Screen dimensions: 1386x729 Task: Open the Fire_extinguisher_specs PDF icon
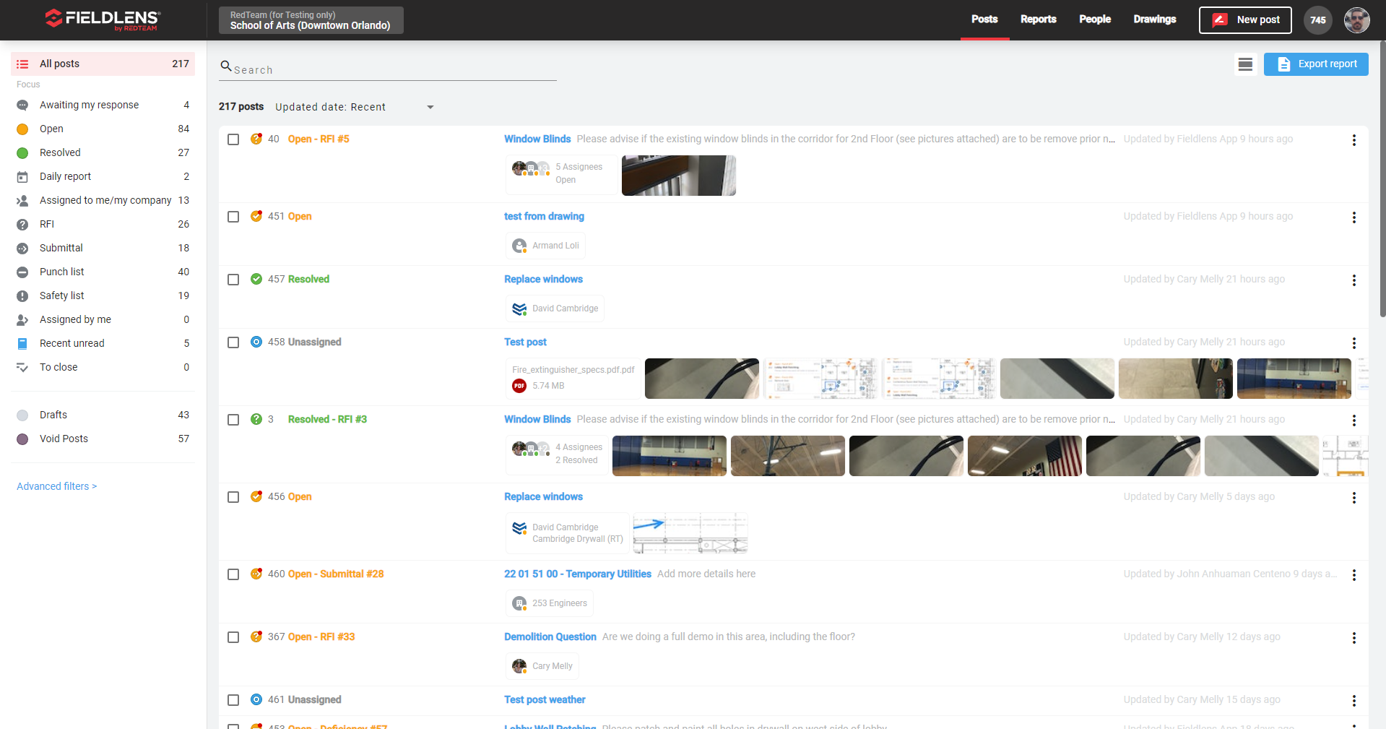point(519,385)
